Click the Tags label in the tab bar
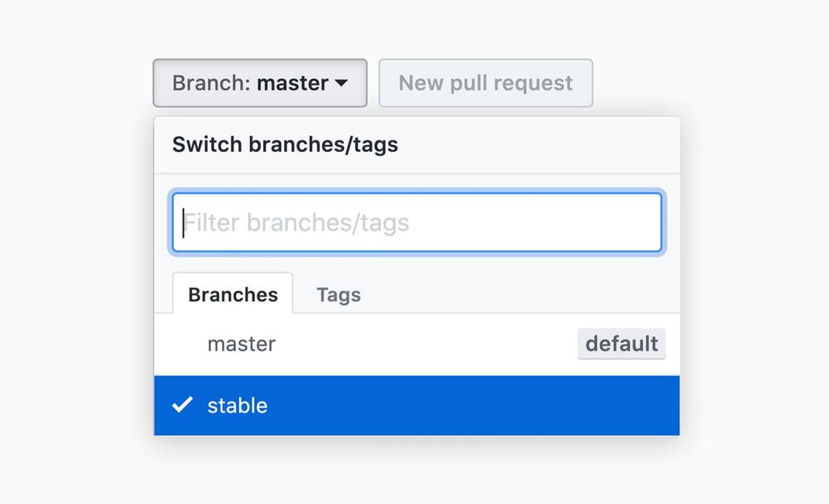829x504 pixels. (338, 295)
